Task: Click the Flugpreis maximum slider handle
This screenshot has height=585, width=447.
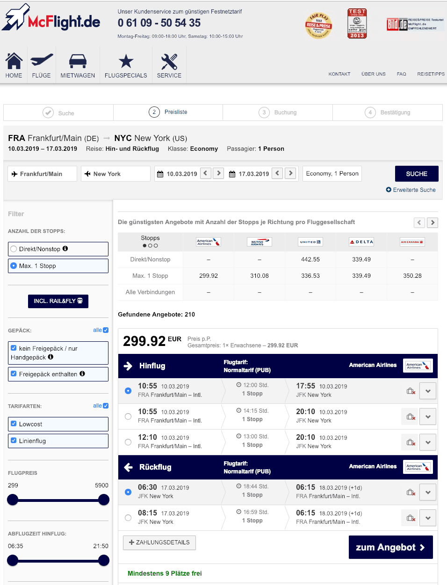Action: (104, 500)
